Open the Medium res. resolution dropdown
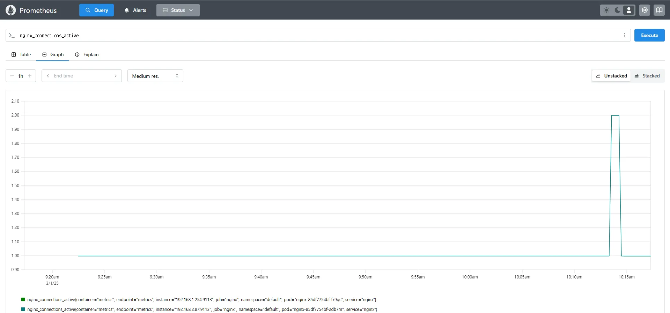Image resolution: width=670 pixels, height=313 pixels. point(155,76)
